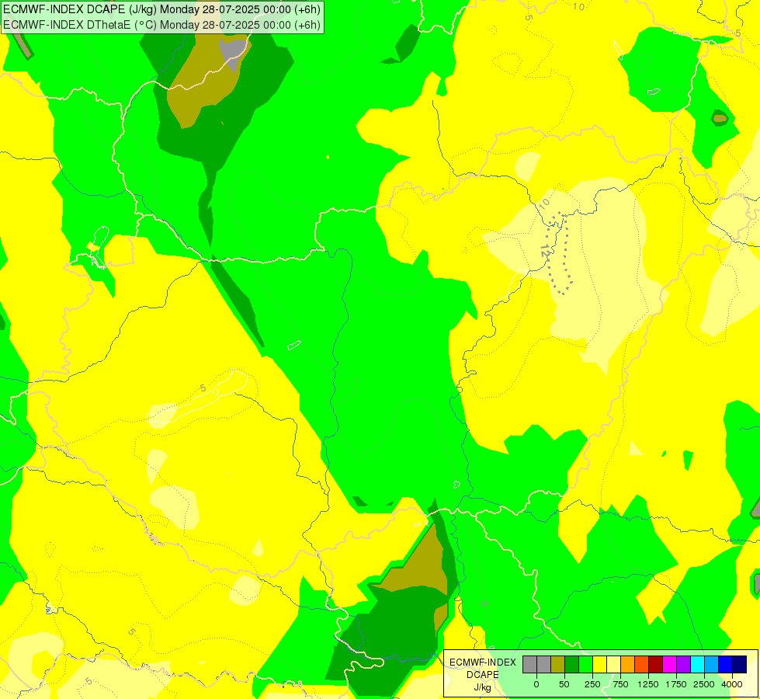This screenshot has width=760, height=699.
Task: Click the legend value 750
Action: (620, 684)
